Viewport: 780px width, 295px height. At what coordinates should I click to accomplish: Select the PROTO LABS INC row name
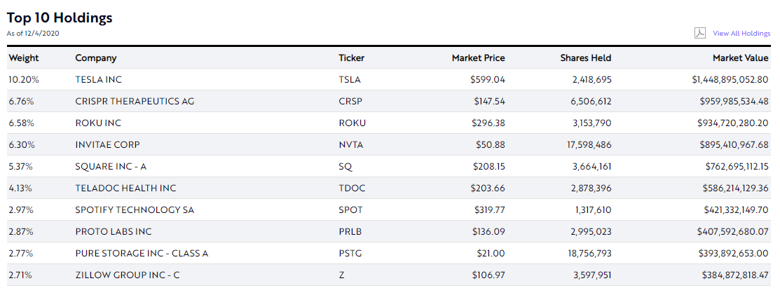[x=114, y=232]
